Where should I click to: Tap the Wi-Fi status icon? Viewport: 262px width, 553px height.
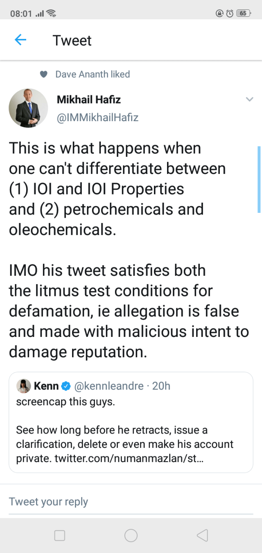52,13
